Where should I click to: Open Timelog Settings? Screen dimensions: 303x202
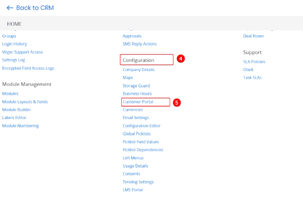[138, 182]
